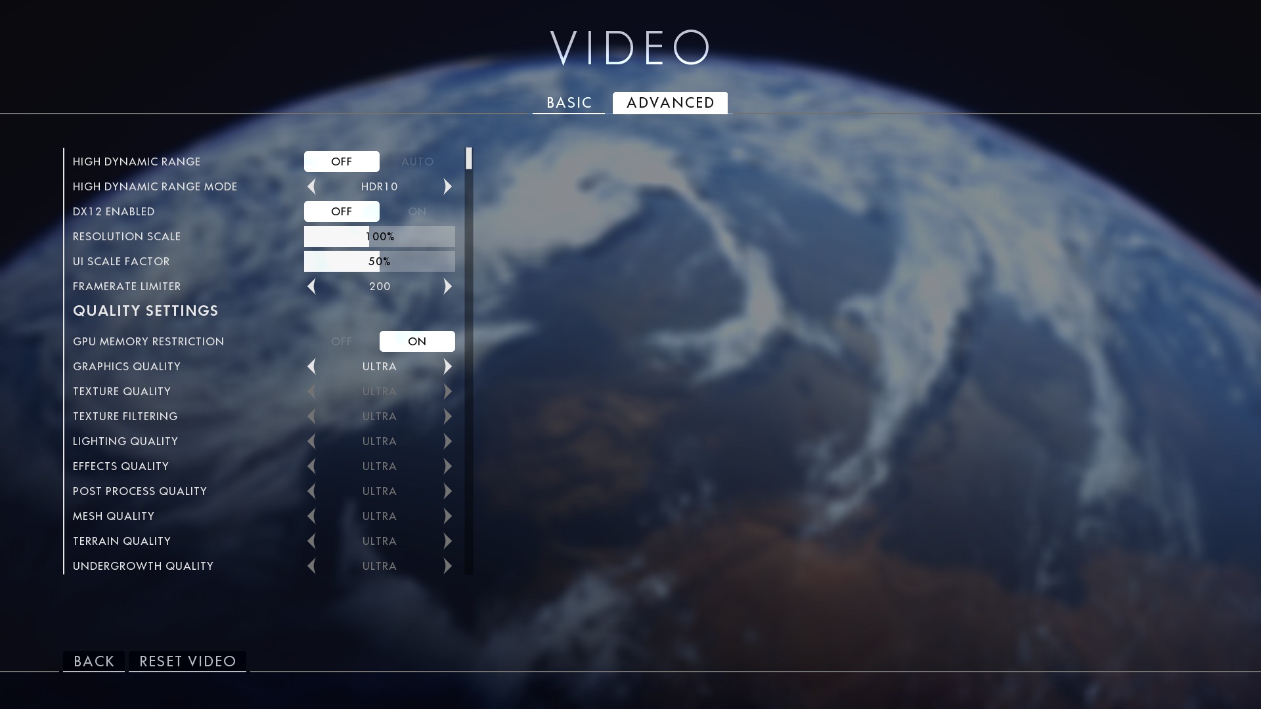Click the left arrow for Post Process Quality
Image resolution: width=1261 pixels, height=709 pixels.
click(x=312, y=491)
